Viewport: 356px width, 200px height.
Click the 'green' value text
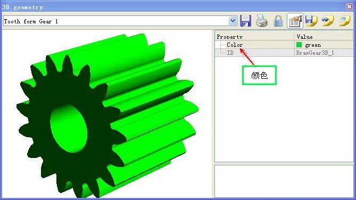coord(313,45)
